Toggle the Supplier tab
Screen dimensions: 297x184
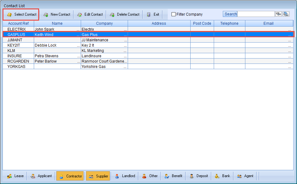98,176
